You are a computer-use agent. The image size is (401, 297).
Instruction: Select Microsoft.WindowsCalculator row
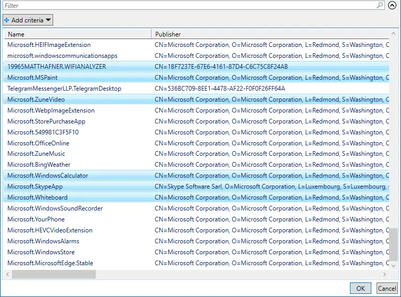[x=196, y=176]
